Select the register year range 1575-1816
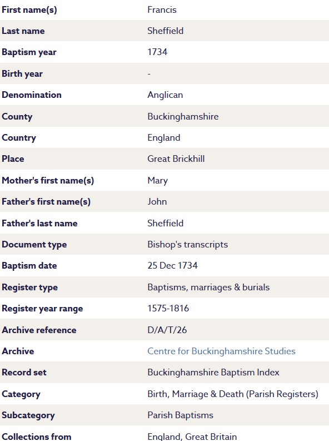329x441 pixels. pyautogui.click(x=168, y=308)
